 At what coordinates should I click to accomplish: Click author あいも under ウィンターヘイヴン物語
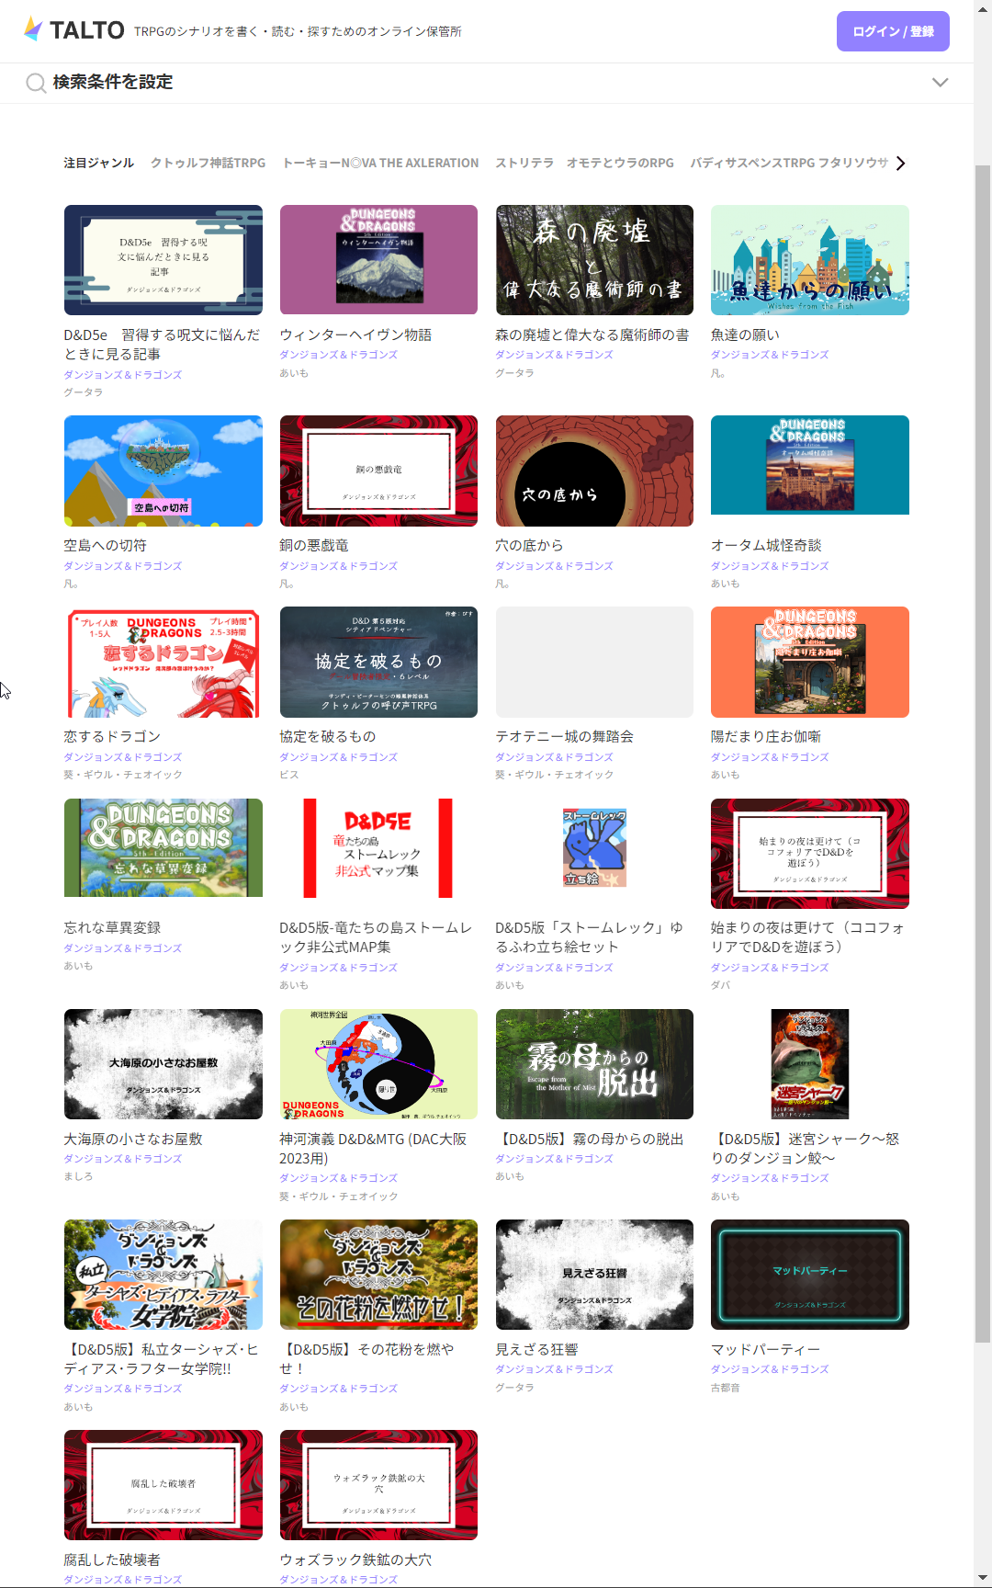point(294,373)
